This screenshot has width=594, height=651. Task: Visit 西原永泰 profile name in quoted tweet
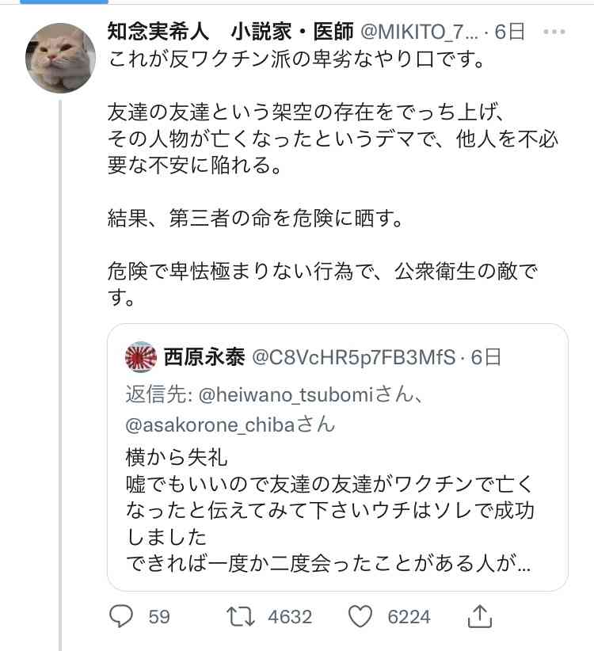click(203, 358)
